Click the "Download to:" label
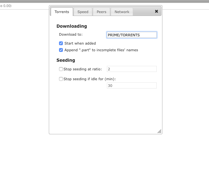This screenshot has height=183, width=209. [71, 34]
